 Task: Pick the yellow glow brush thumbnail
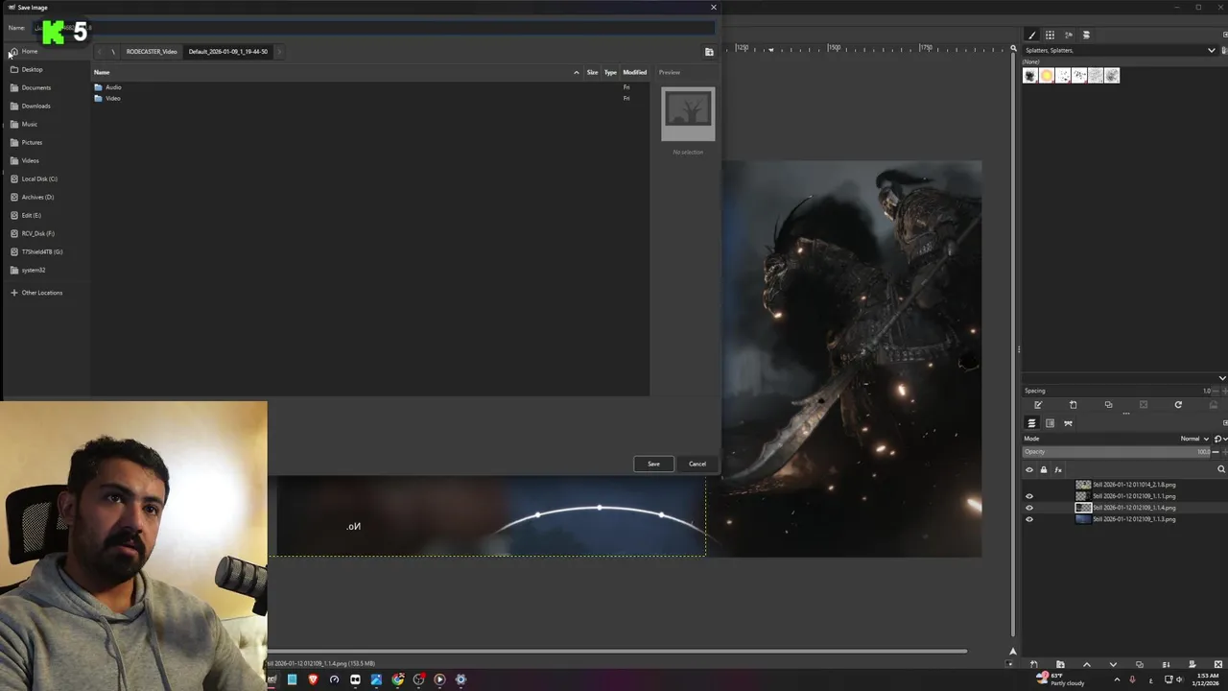(x=1047, y=76)
